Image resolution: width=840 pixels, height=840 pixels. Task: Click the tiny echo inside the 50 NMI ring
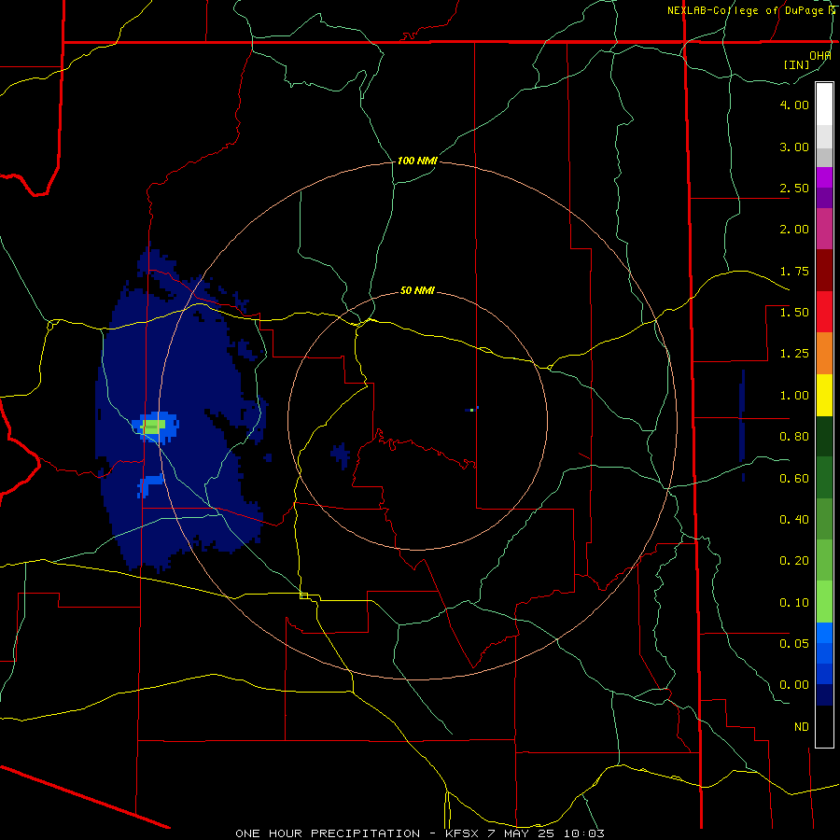click(471, 410)
